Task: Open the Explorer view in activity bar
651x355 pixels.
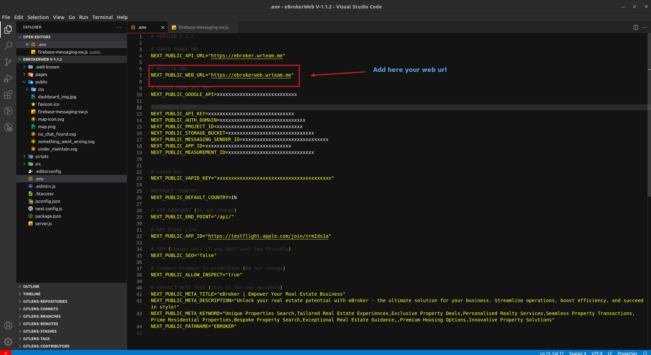Action: (8, 29)
